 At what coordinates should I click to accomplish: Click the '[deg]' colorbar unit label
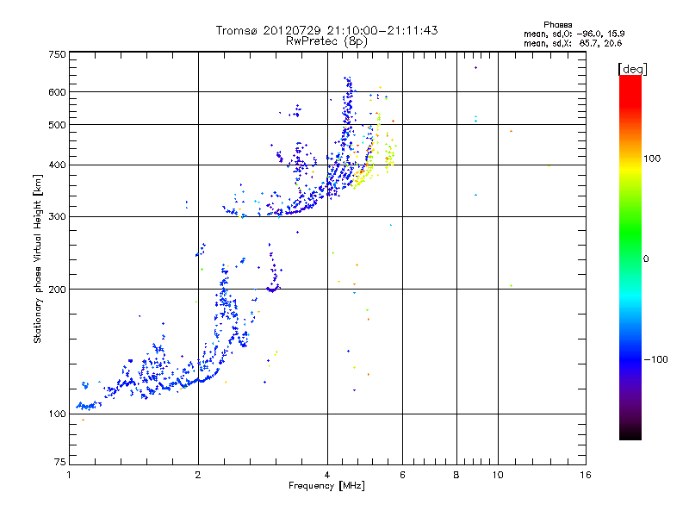[632, 69]
